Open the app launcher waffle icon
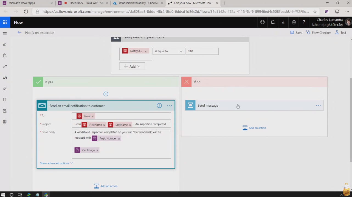 (x=5, y=22)
